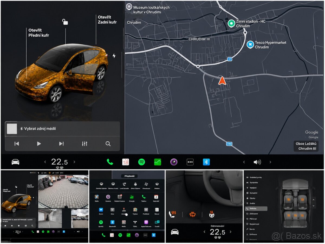Enlarge the rear camera view thumbnail
Screen dimensions: 325x244
[x=63, y=191]
